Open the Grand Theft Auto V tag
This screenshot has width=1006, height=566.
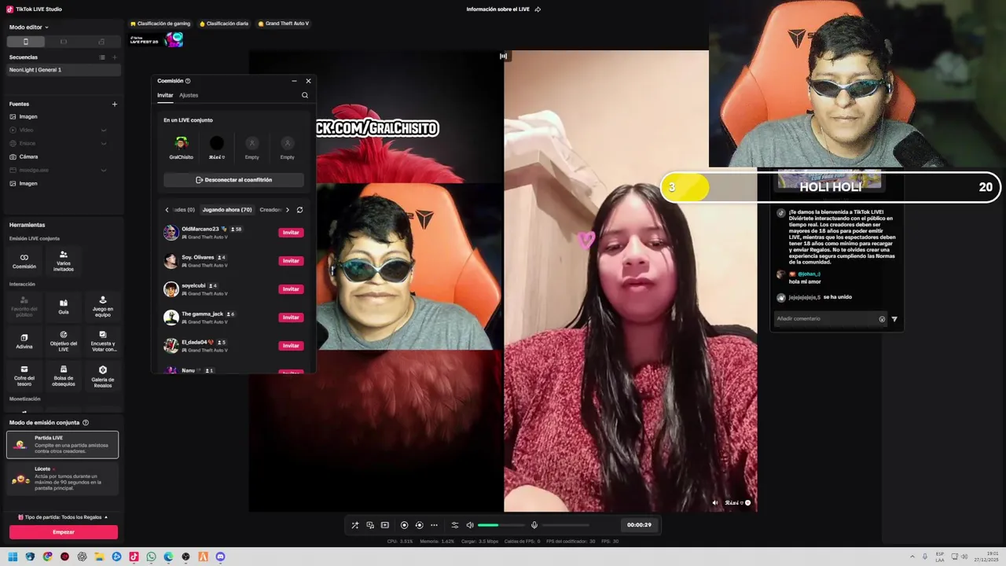point(283,24)
